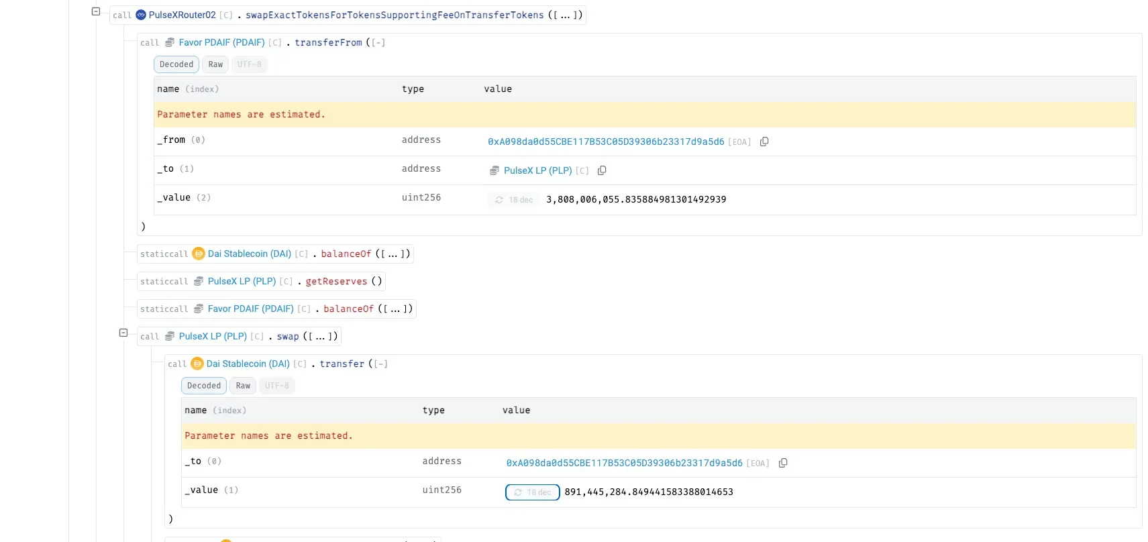Click coin icon in Favor PDAIF balanceOf row
Image resolution: width=1148 pixels, height=542 pixels.
(x=199, y=309)
